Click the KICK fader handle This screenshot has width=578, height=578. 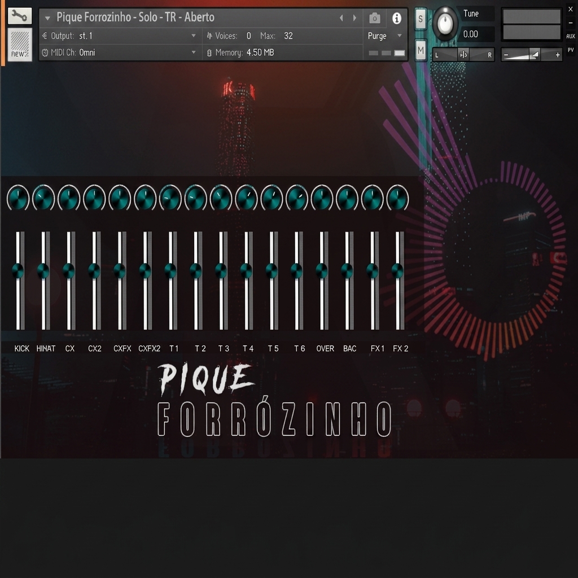click(x=18, y=271)
